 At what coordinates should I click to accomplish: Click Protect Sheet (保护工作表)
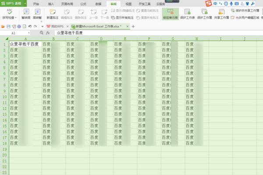pyautogui.click(x=187, y=14)
